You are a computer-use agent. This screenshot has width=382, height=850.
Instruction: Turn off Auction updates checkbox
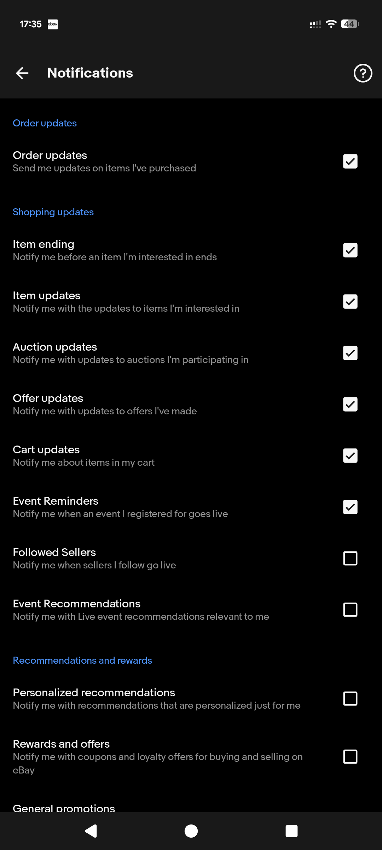tap(350, 353)
